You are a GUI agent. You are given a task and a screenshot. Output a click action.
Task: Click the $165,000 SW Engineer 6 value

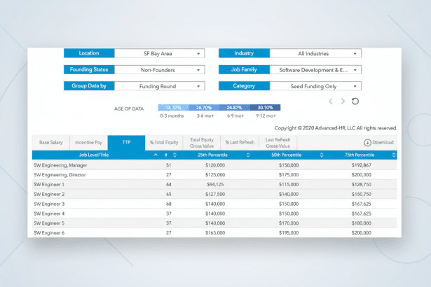click(x=215, y=232)
